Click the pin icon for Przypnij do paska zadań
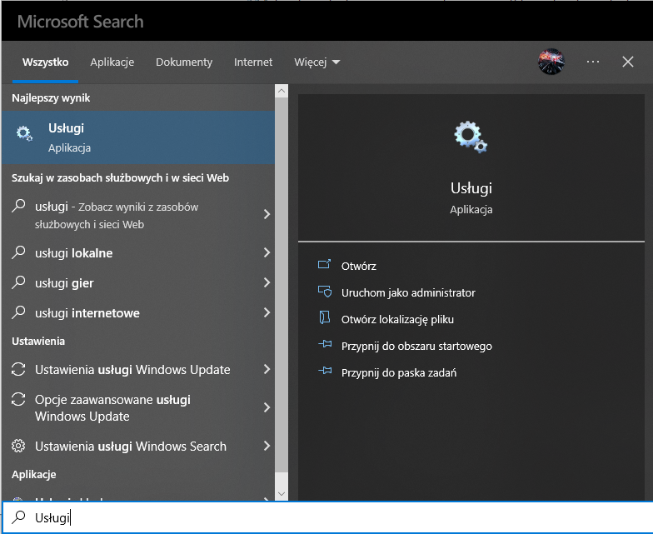 (325, 371)
